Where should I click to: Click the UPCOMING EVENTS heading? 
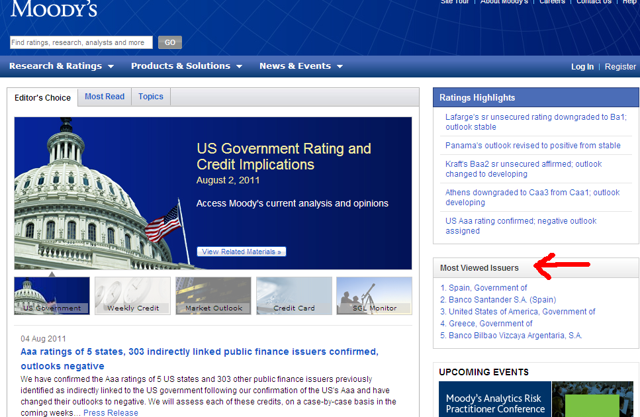pos(484,372)
